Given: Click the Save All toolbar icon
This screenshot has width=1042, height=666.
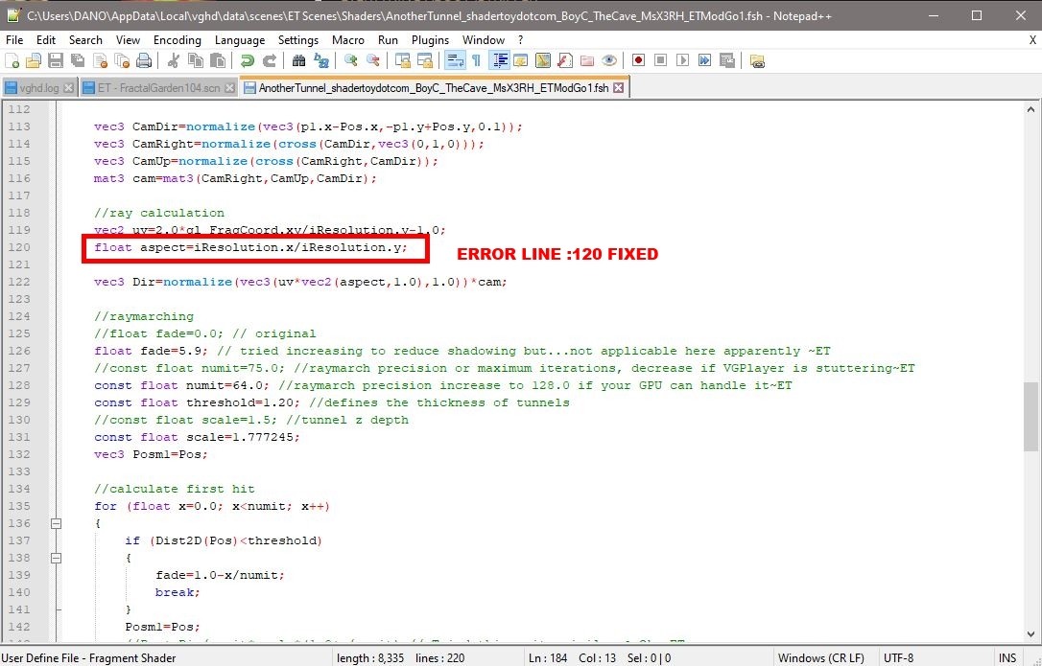Looking at the screenshot, I should point(78,61).
